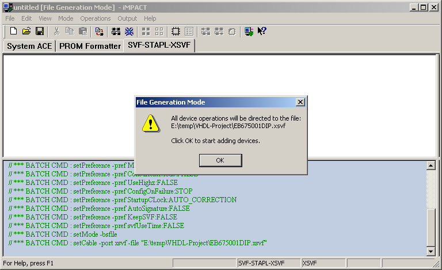Click the Save floppy disk icon
The image size is (442, 270).
click(40, 31)
